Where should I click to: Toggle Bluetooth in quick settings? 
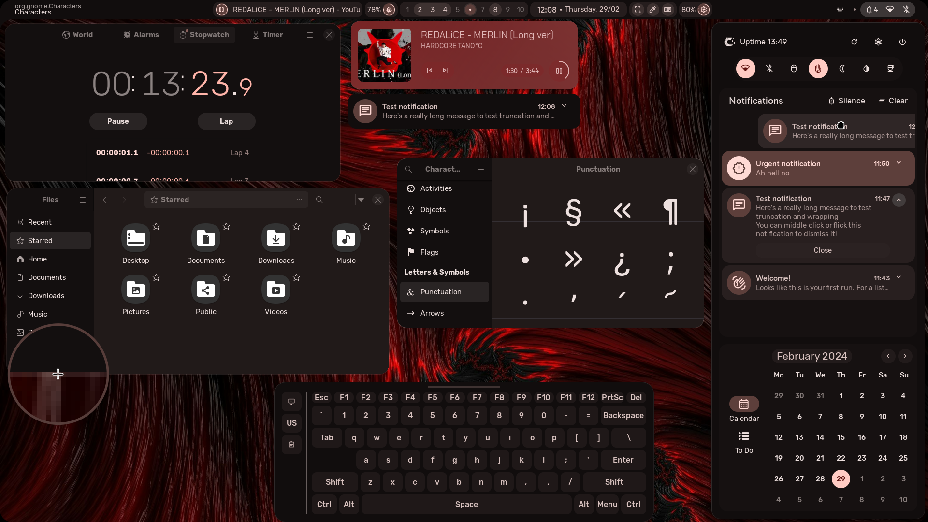pos(769,69)
